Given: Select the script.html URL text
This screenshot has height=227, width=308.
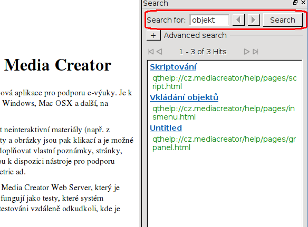Looking at the screenshot, I should pos(225,82).
